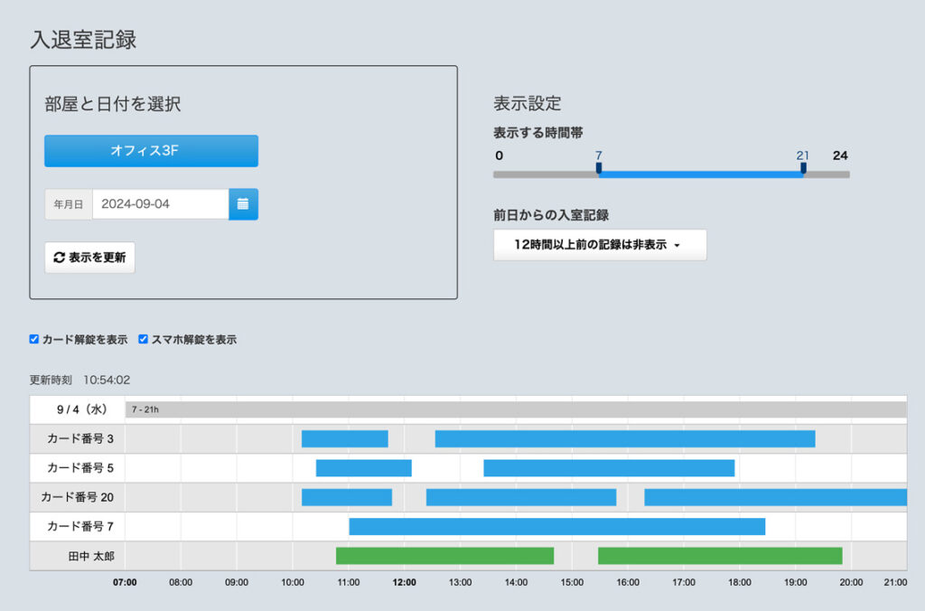Image resolution: width=925 pixels, height=611 pixels.
Task: Select the 田中 太郎 row label
Action: click(77, 556)
